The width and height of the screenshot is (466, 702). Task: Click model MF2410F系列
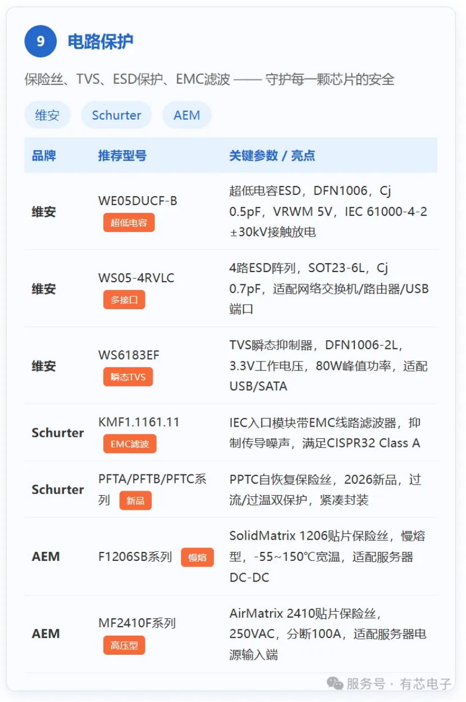point(137,623)
